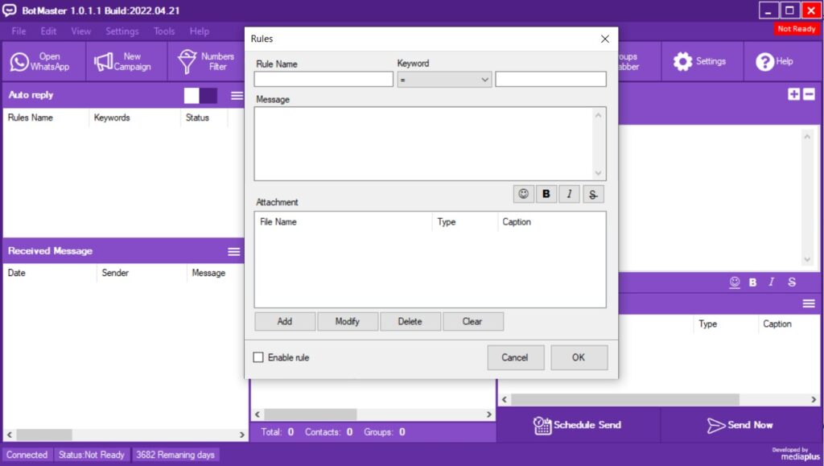Viewport: 824px width, 466px height.
Task: Toggle the Auto reply switch
Action: pyautogui.click(x=200, y=96)
